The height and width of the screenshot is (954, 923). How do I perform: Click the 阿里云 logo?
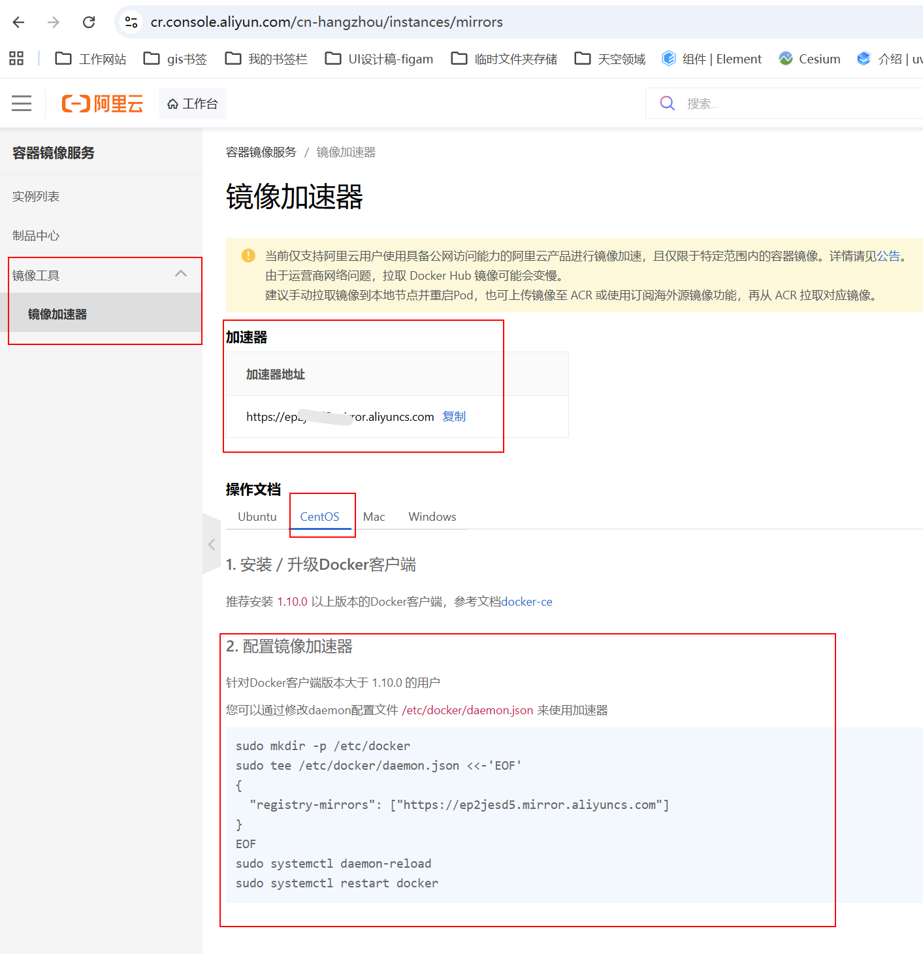click(103, 103)
